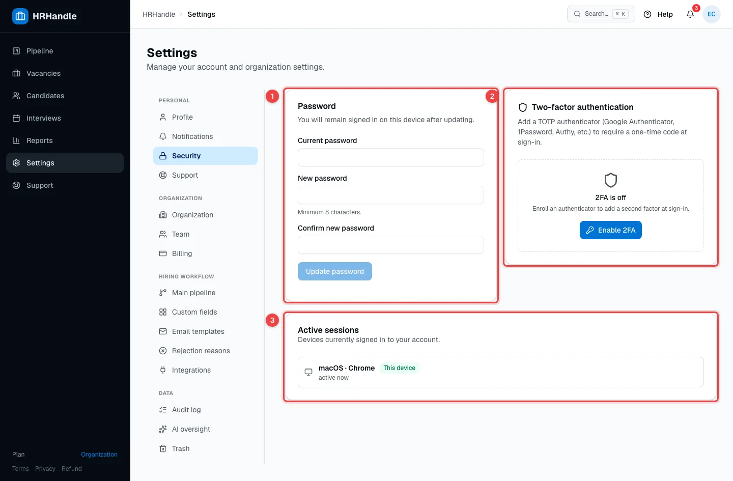Click the Interviews calendar icon
This screenshot has height=481, width=733.
pyautogui.click(x=16, y=118)
